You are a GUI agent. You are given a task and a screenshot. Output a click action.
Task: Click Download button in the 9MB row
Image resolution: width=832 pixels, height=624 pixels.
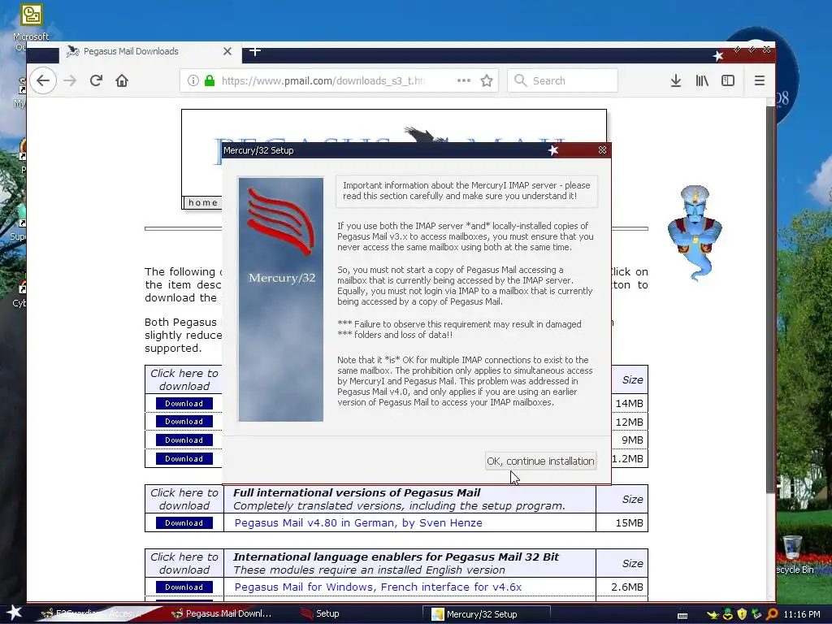click(184, 440)
